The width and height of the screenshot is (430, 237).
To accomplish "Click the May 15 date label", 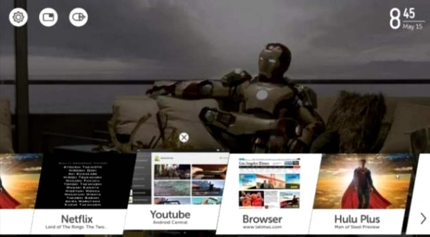I will click(412, 27).
